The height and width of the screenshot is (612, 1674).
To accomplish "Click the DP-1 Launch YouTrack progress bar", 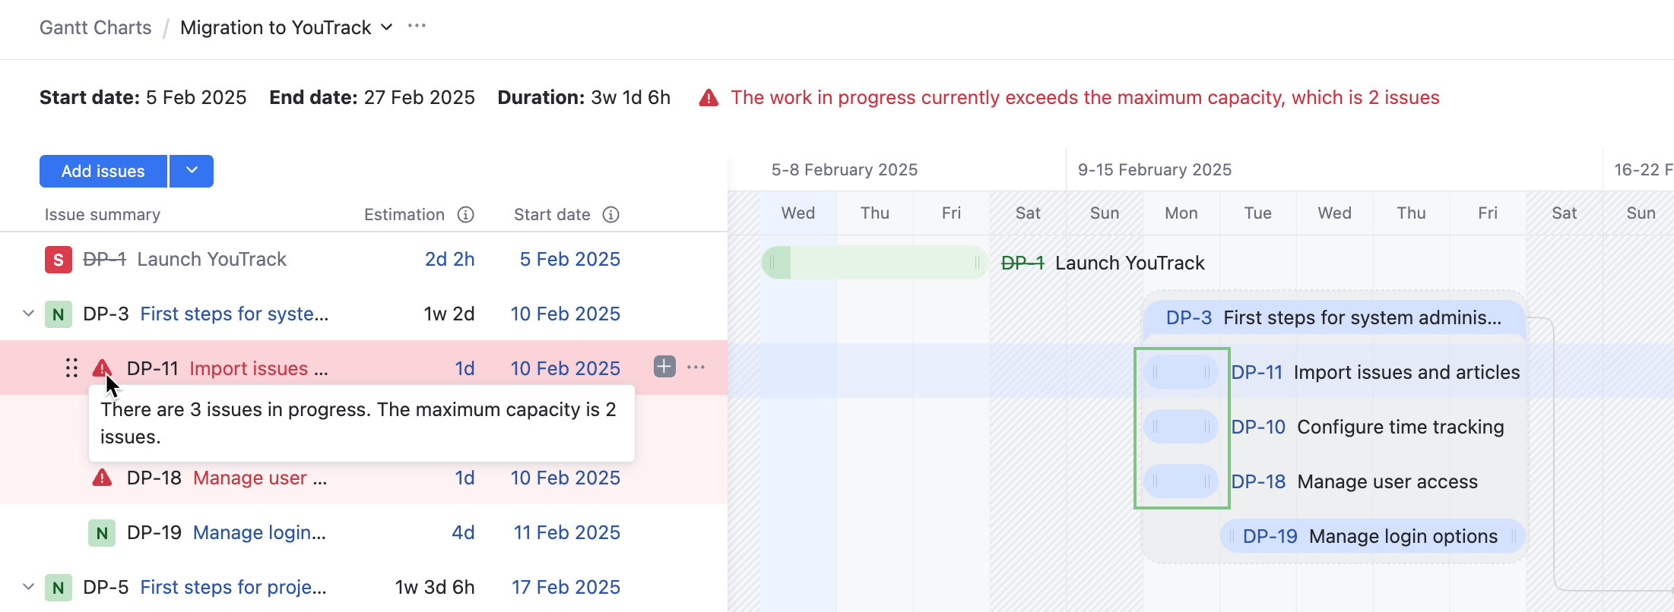I will 874,263.
